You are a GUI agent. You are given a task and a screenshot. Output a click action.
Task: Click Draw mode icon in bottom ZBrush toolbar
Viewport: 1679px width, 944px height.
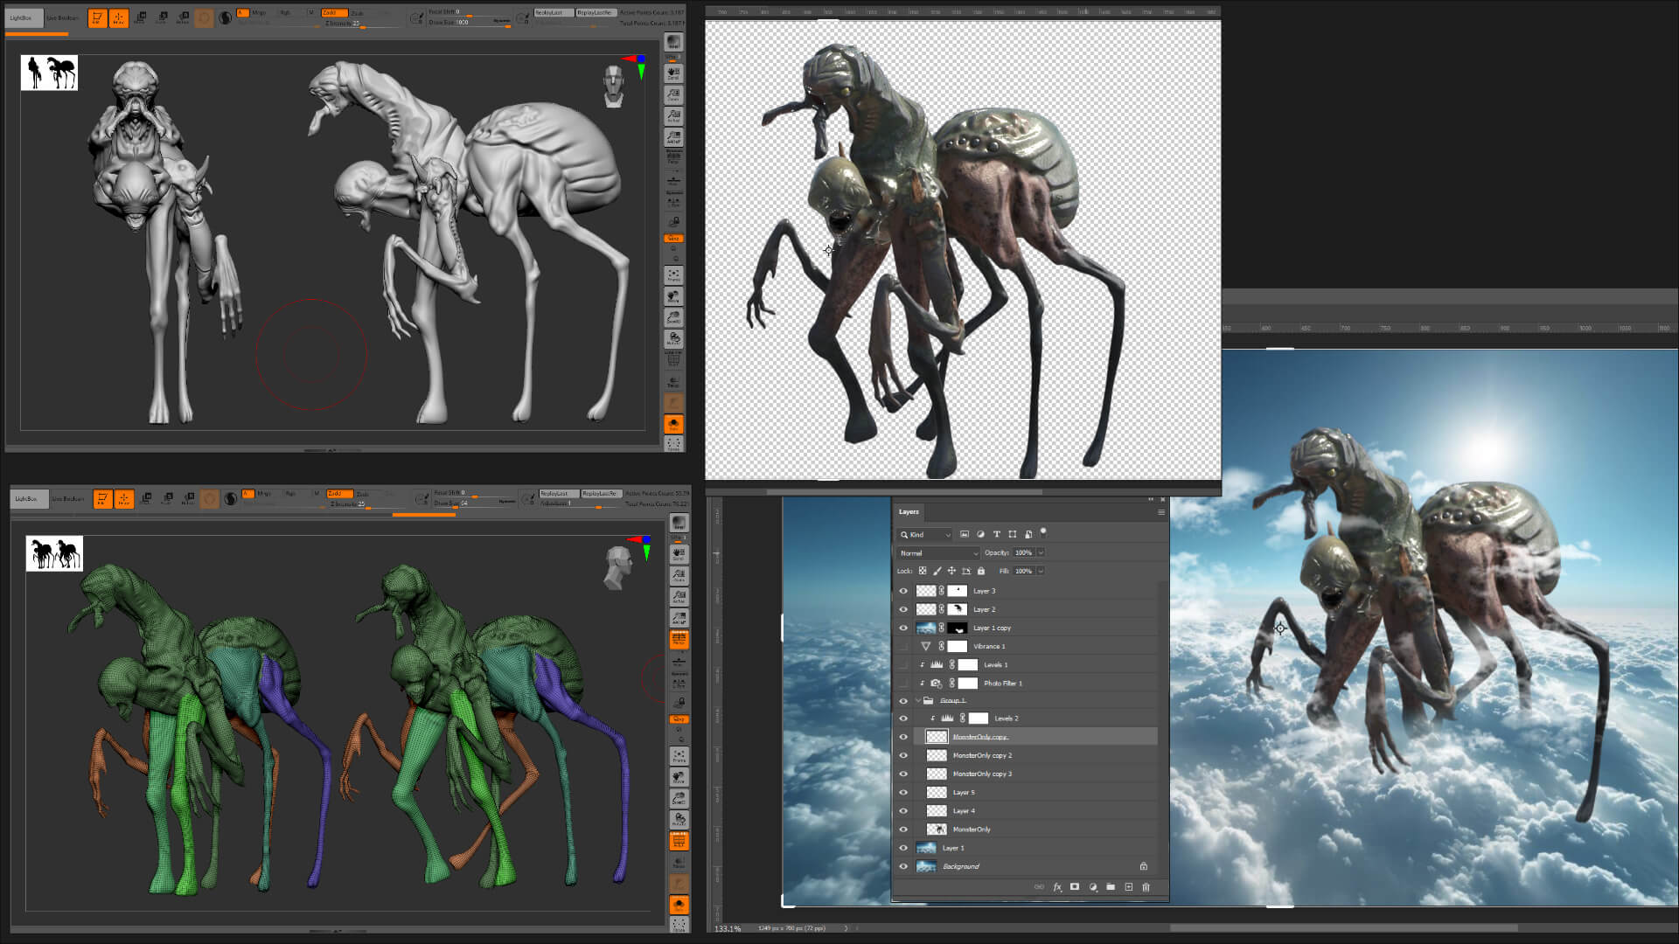point(123,499)
